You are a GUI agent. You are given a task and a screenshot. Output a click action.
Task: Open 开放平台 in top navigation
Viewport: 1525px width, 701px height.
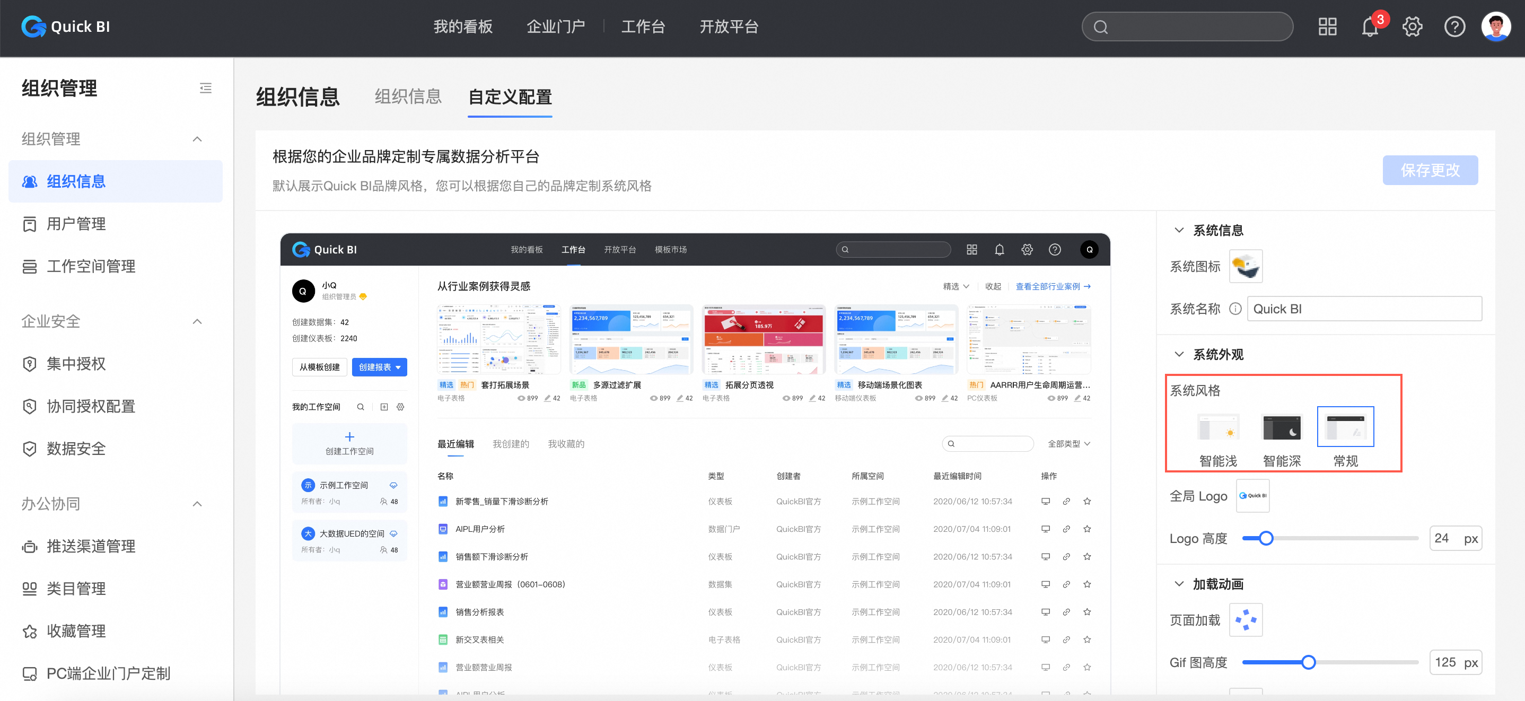pos(729,27)
